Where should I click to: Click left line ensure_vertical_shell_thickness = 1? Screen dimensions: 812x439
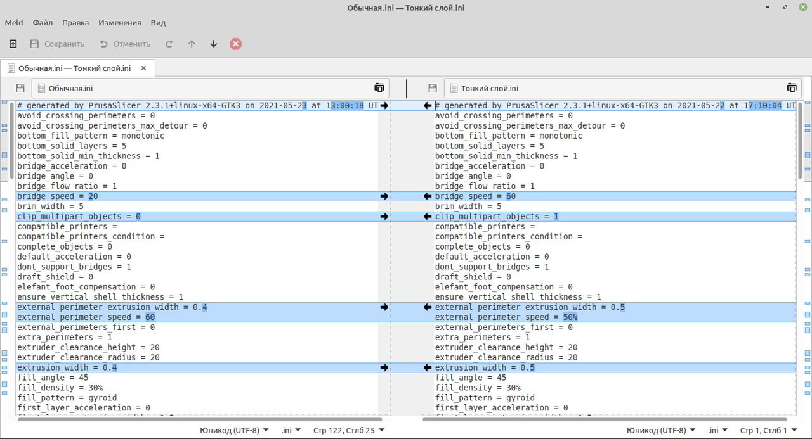tap(100, 297)
